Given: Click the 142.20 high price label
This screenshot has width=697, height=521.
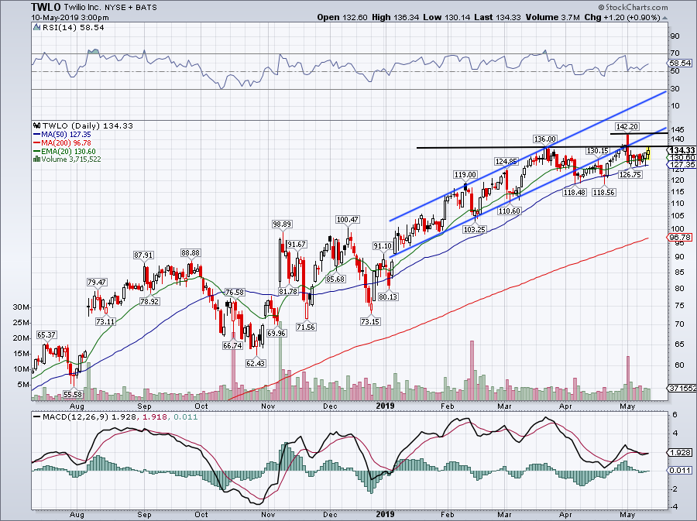Looking at the screenshot, I should [x=627, y=127].
